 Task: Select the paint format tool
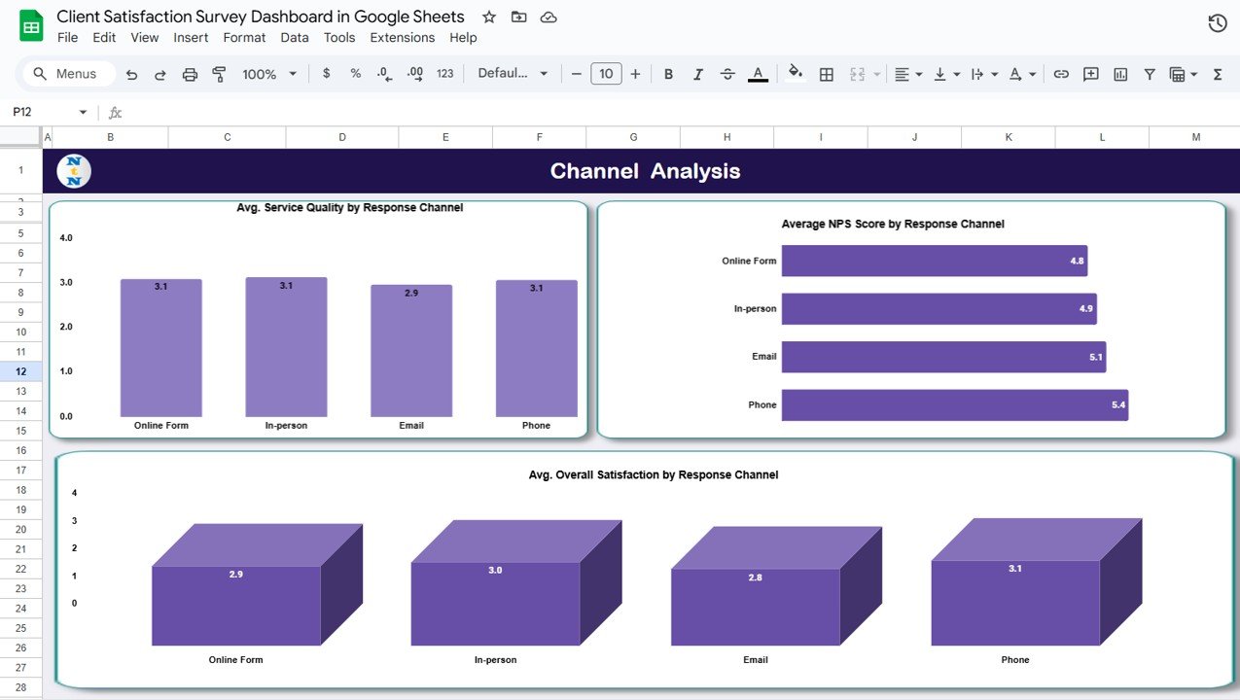[x=219, y=74]
